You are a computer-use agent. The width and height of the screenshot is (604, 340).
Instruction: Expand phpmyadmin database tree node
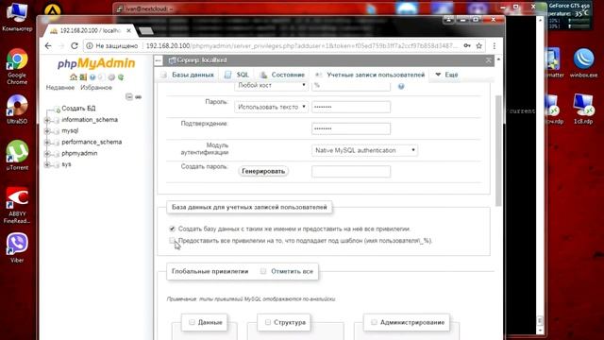(x=47, y=153)
